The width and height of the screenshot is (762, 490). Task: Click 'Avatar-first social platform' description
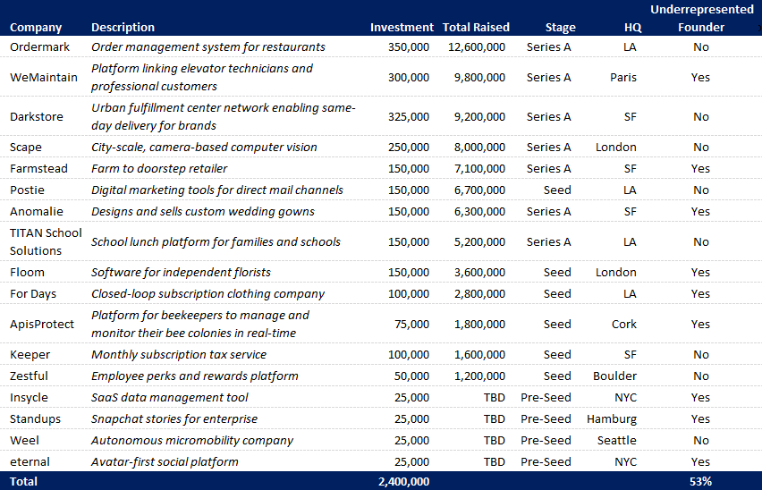click(x=165, y=461)
